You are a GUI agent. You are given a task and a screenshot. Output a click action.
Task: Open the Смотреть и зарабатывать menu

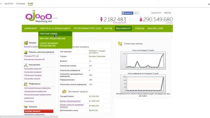(55, 29)
